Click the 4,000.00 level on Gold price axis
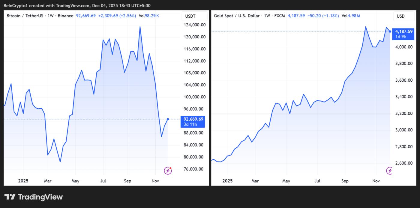This screenshot has height=208, width=420. coord(403,47)
